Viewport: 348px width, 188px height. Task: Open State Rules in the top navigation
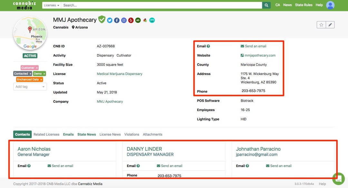click(304, 5)
